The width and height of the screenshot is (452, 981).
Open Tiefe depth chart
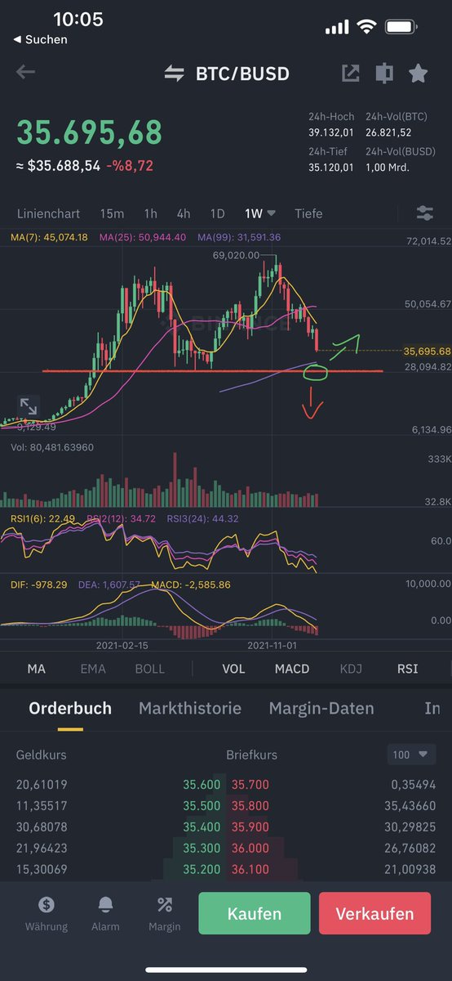click(308, 213)
